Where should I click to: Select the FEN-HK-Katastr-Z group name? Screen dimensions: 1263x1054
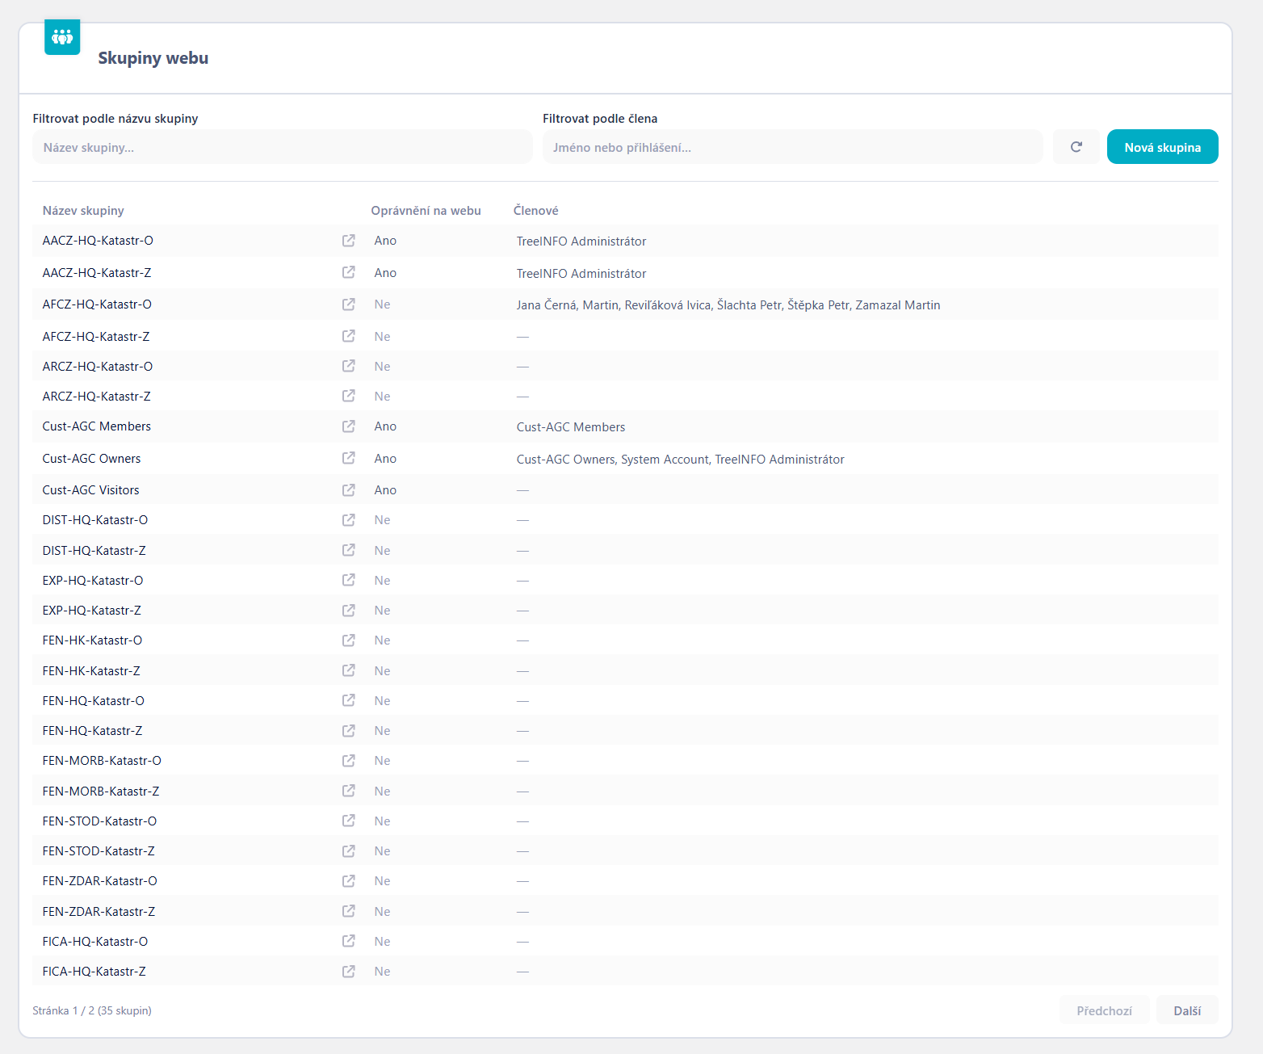click(91, 671)
